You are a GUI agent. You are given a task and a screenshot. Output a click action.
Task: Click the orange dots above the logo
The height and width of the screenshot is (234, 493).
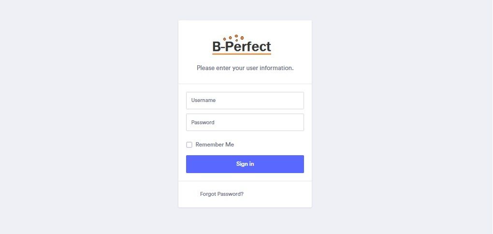(233, 37)
